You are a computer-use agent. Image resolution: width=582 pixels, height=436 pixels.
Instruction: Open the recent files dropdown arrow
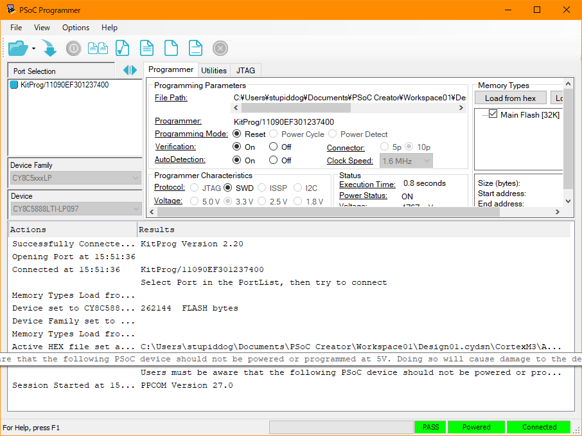(x=34, y=49)
